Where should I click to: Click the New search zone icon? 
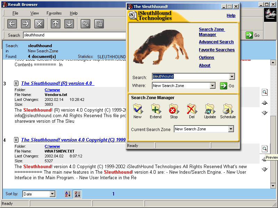click(x=138, y=109)
